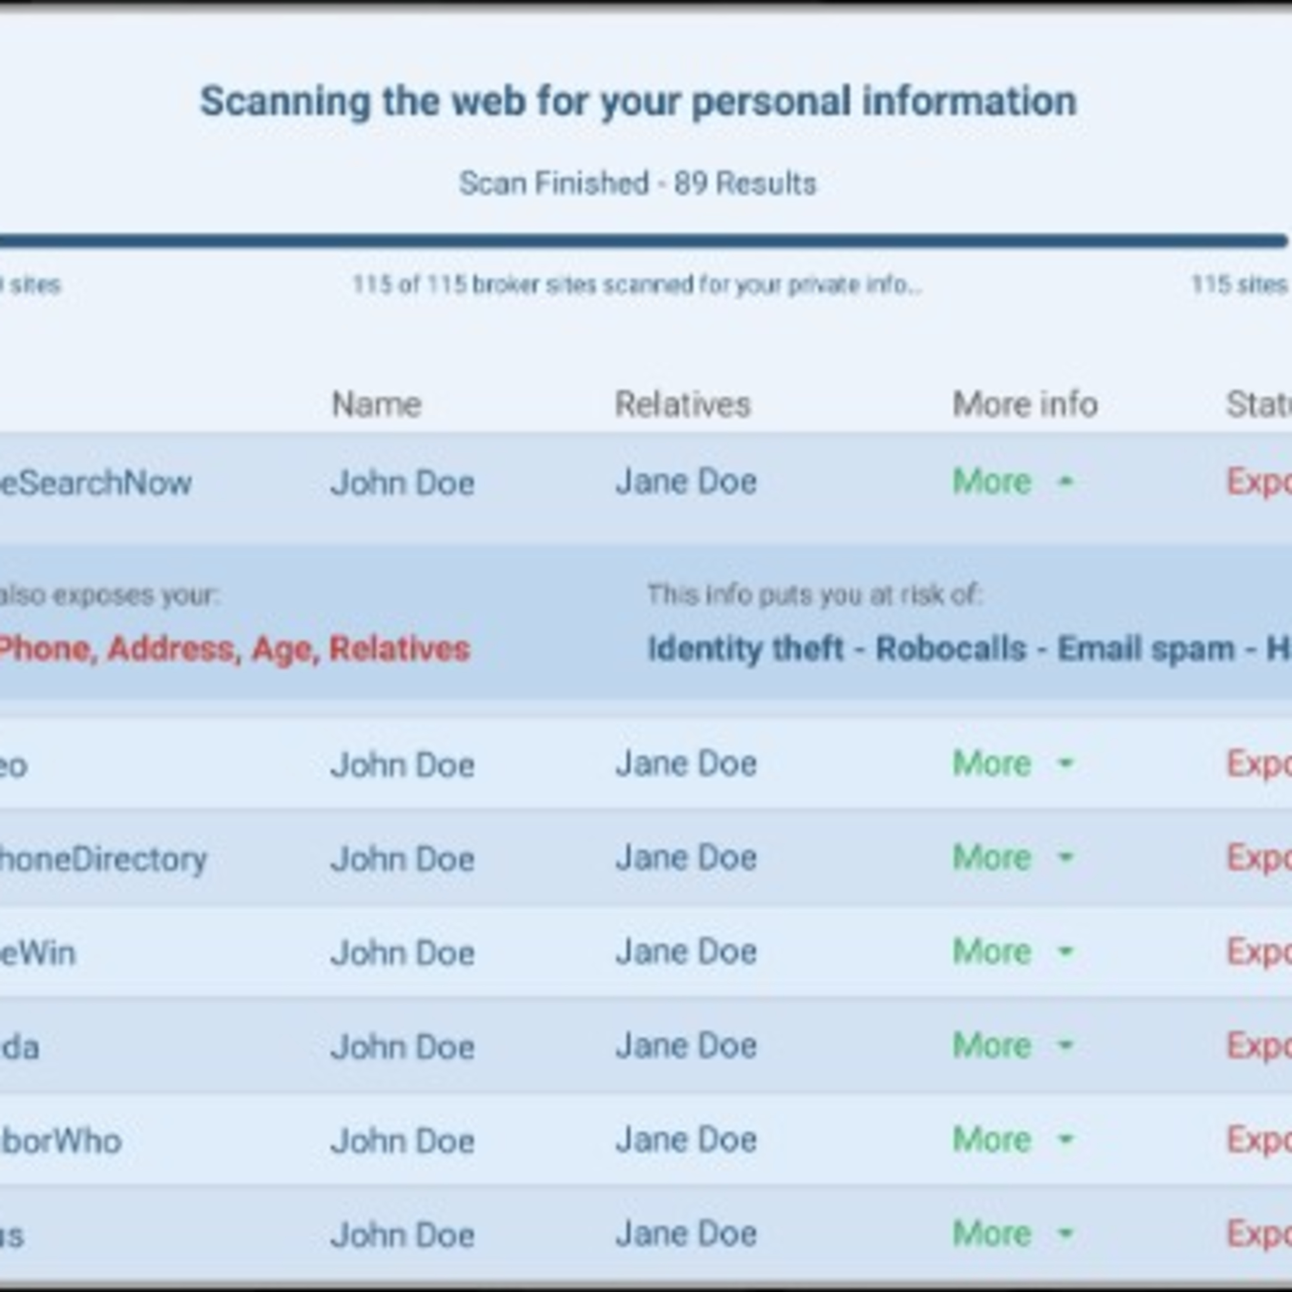
Task: Click 'Scan Finished - 89 Results' text
Action: 637,183
